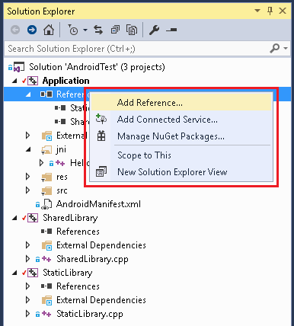
Task: Click the Collapse All toolbar icon
Action: (x=115, y=30)
